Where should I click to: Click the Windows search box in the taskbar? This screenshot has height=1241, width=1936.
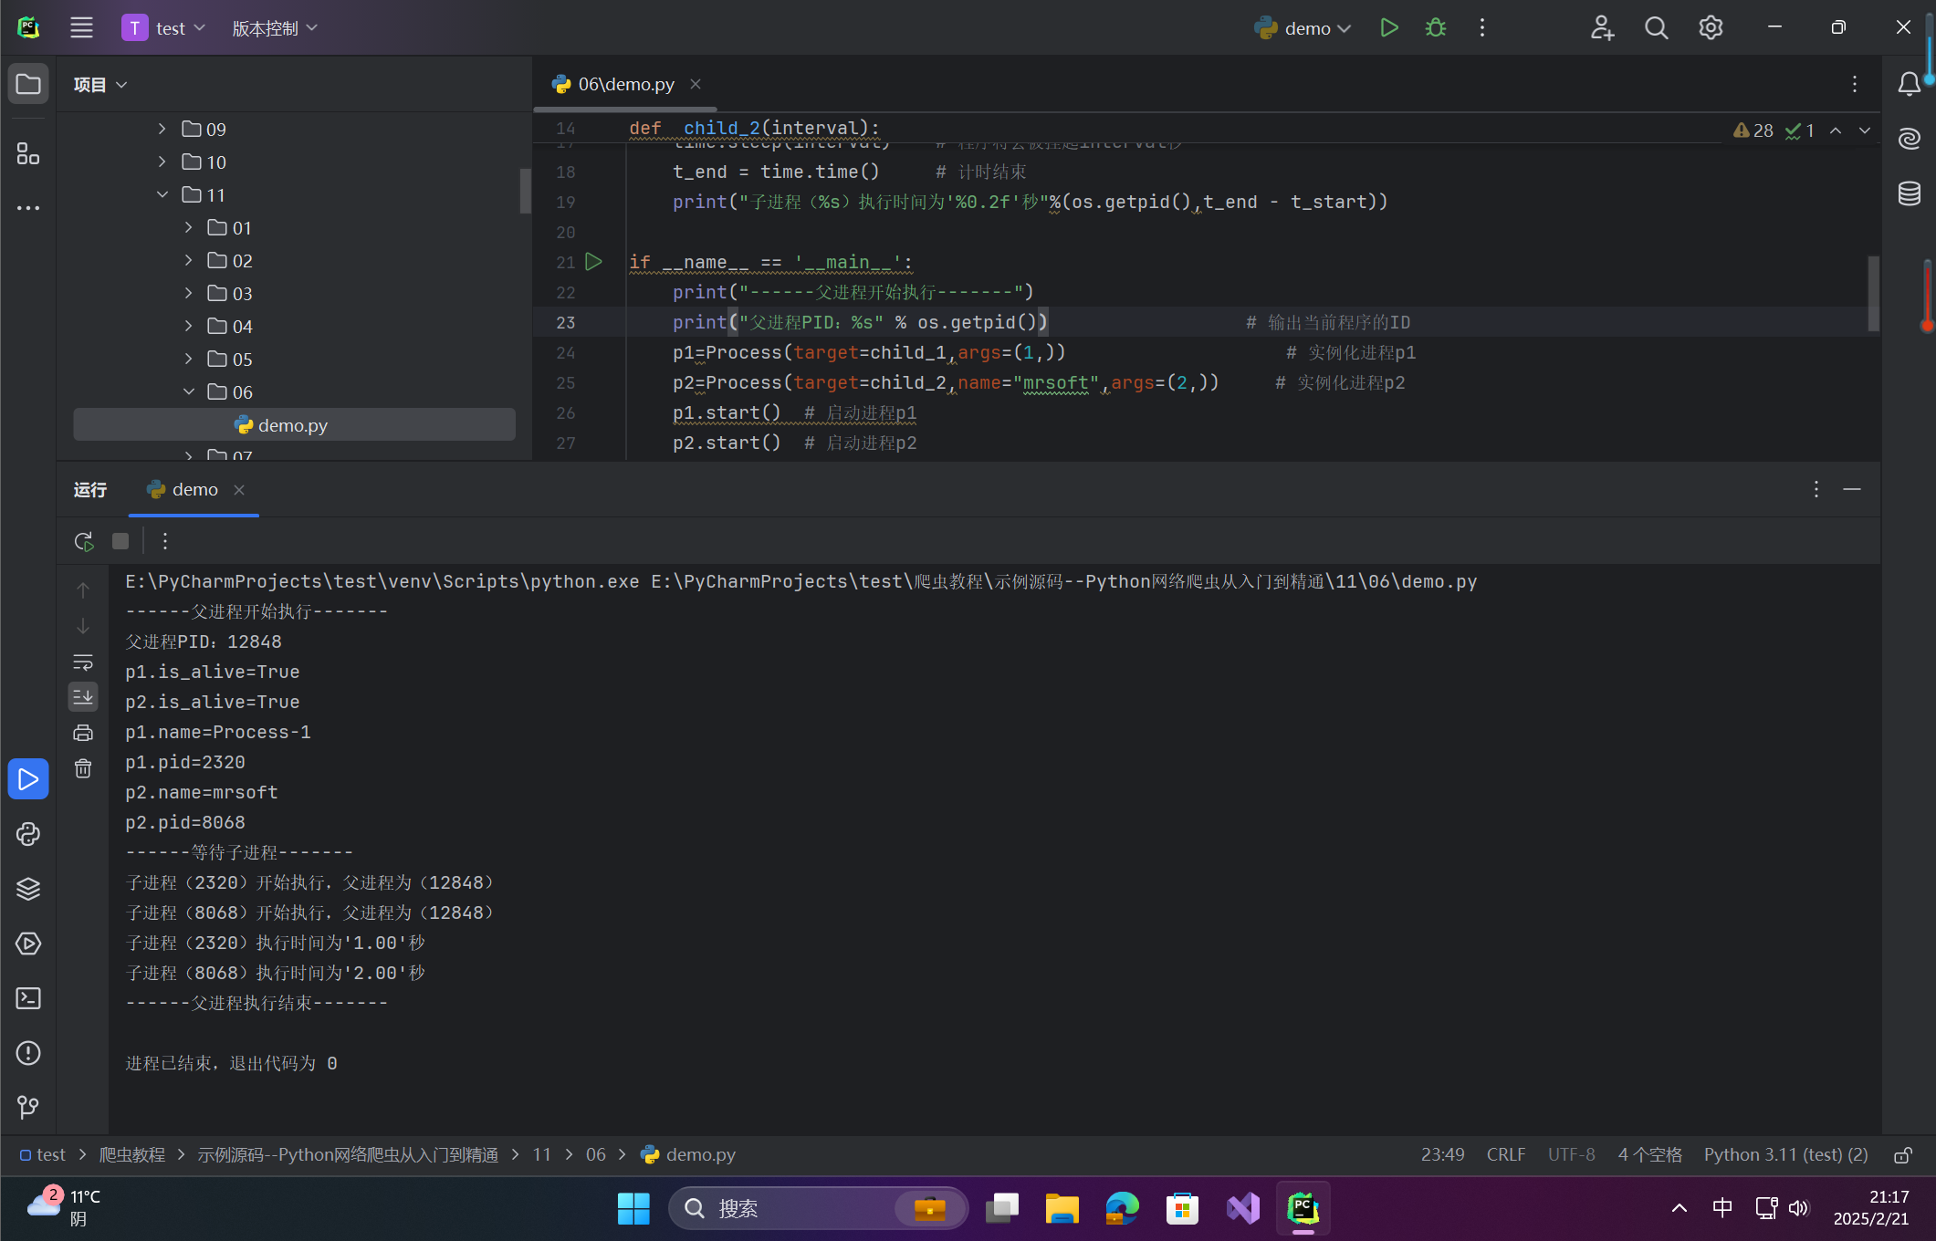click(x=785, y=1208)
